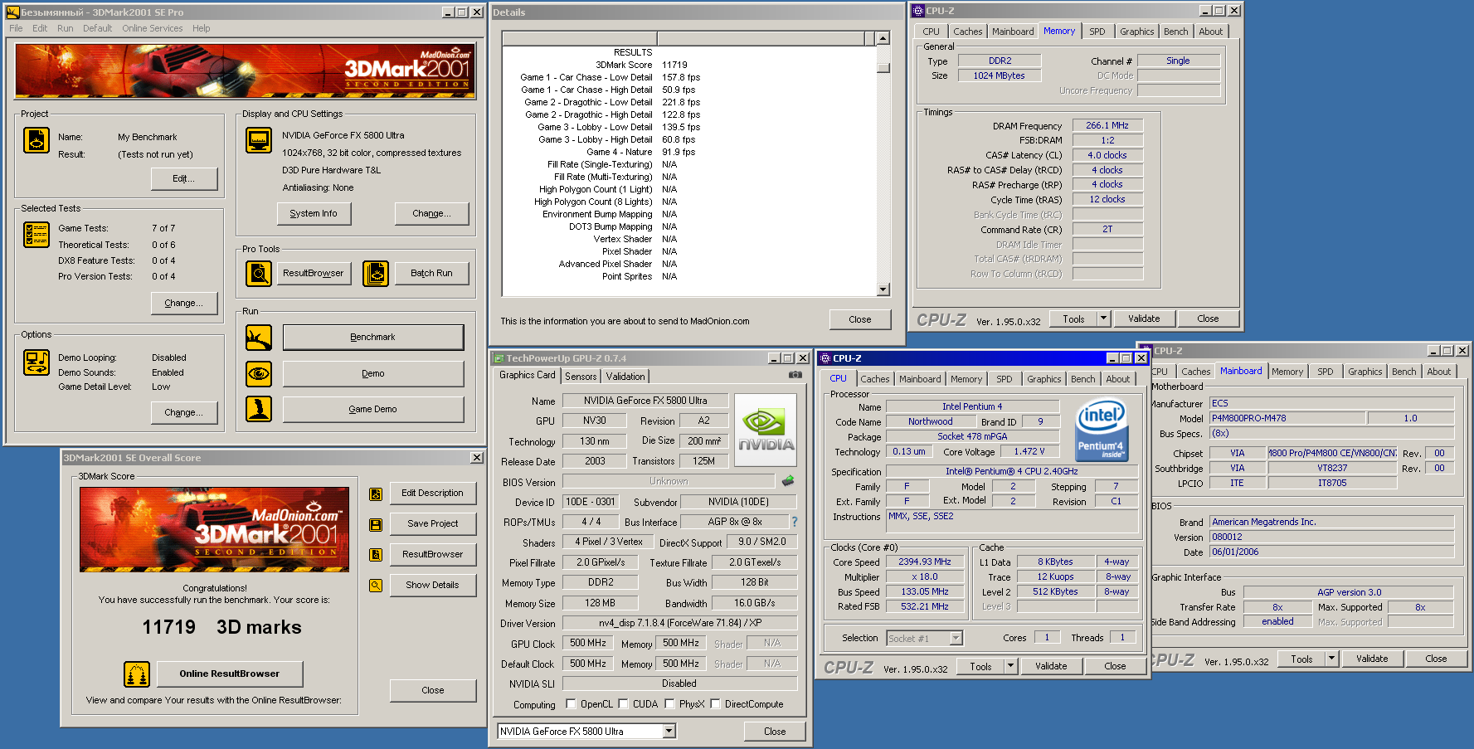The width and height of the screenshot is (1474, 749).
Task: Take a GPU-Z screenshot with the camera icon
Action: (x=795, y=375)
